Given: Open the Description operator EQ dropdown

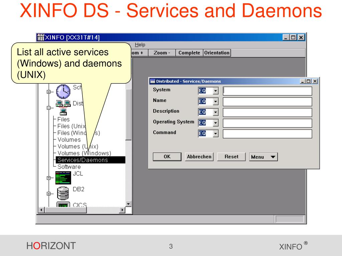Looking at the screenshot, I should [x=215, y=112].
